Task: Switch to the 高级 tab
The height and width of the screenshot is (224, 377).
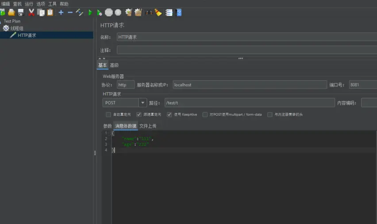Action: tap(114, 65)
